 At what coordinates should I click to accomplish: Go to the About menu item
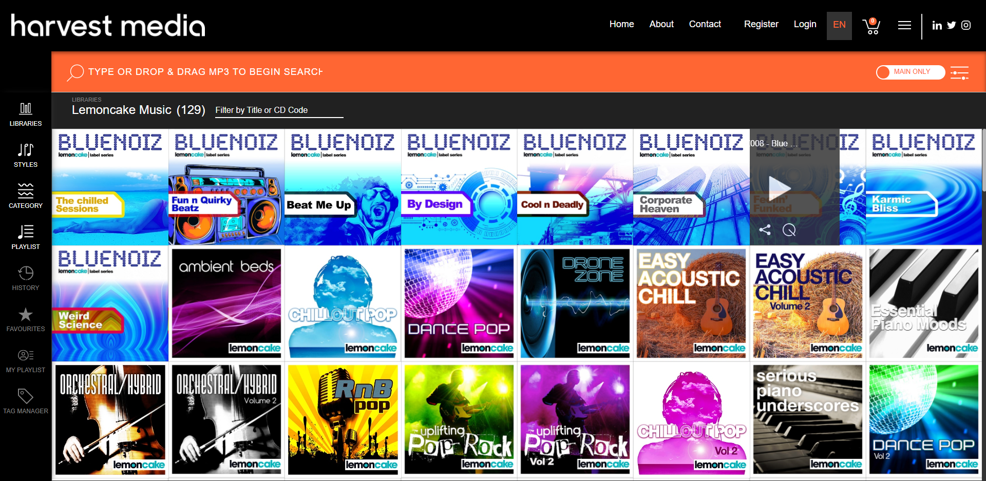[661, 24]
